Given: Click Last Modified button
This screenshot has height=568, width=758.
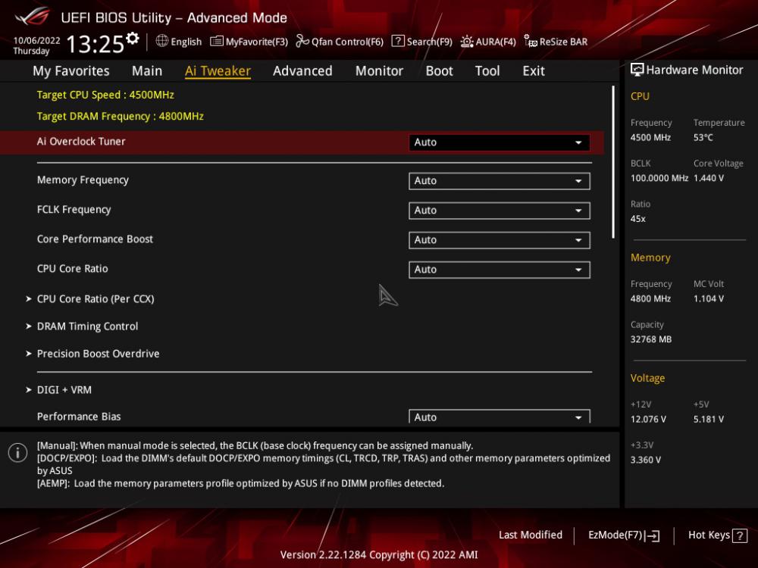Looking at the screenshot, I should [531, 535].
